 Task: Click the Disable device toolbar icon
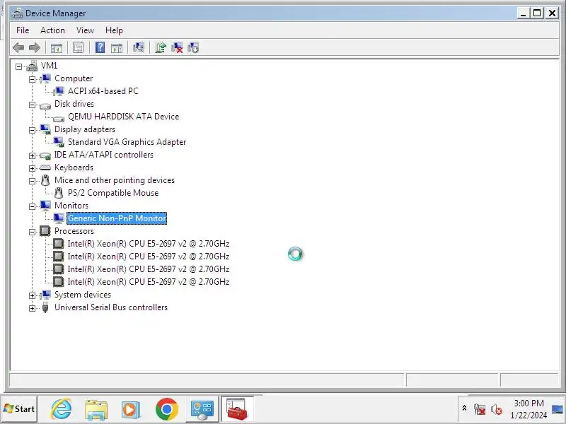[x=193, y=47]
